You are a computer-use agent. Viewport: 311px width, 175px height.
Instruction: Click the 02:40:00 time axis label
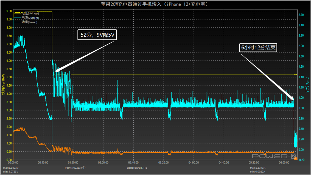click(x=134, y=163)
